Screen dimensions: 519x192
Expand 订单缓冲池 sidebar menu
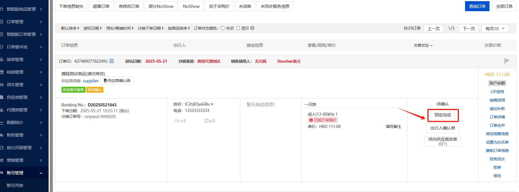coord(24,47)
